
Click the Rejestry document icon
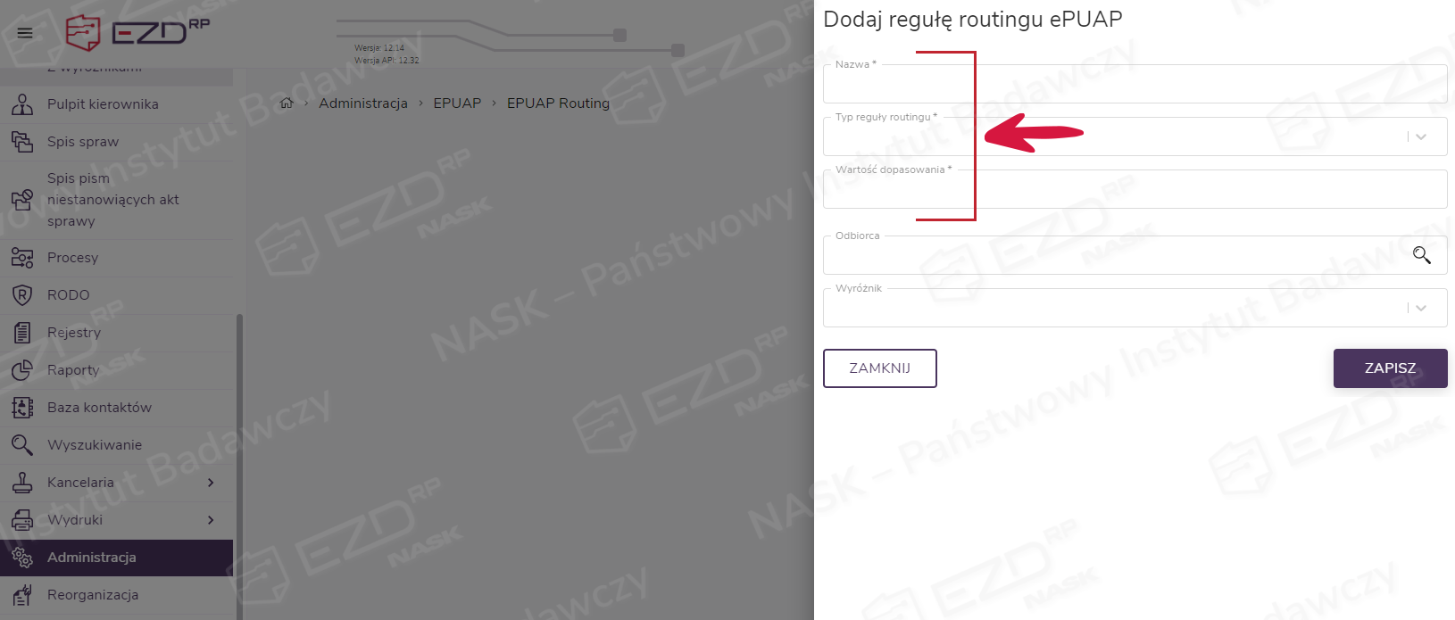pyautogui.click(x=22, y=333)
